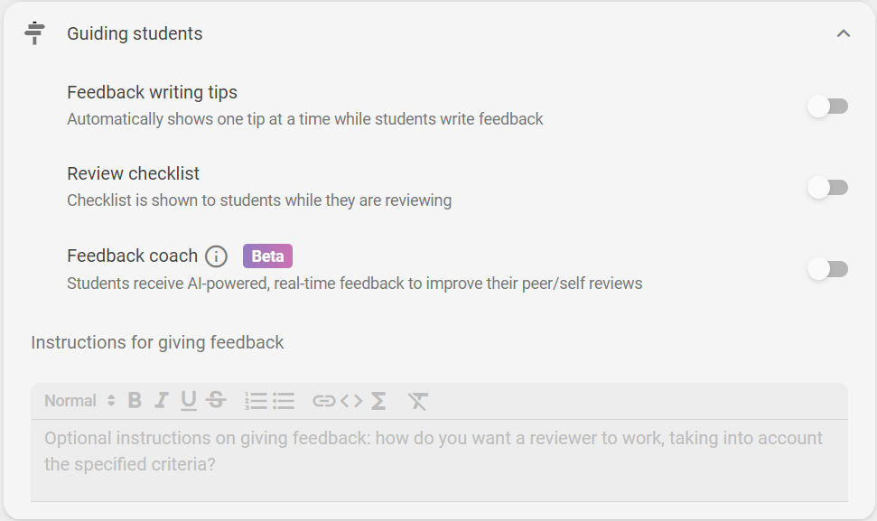Turn on the Review checklist switch
The width and height of the screenshot is (877, 521).
(x=828, y=187)
